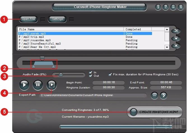Pause audio playback
The height and width of the screenshot is (133, 187).
pos(38,85)
